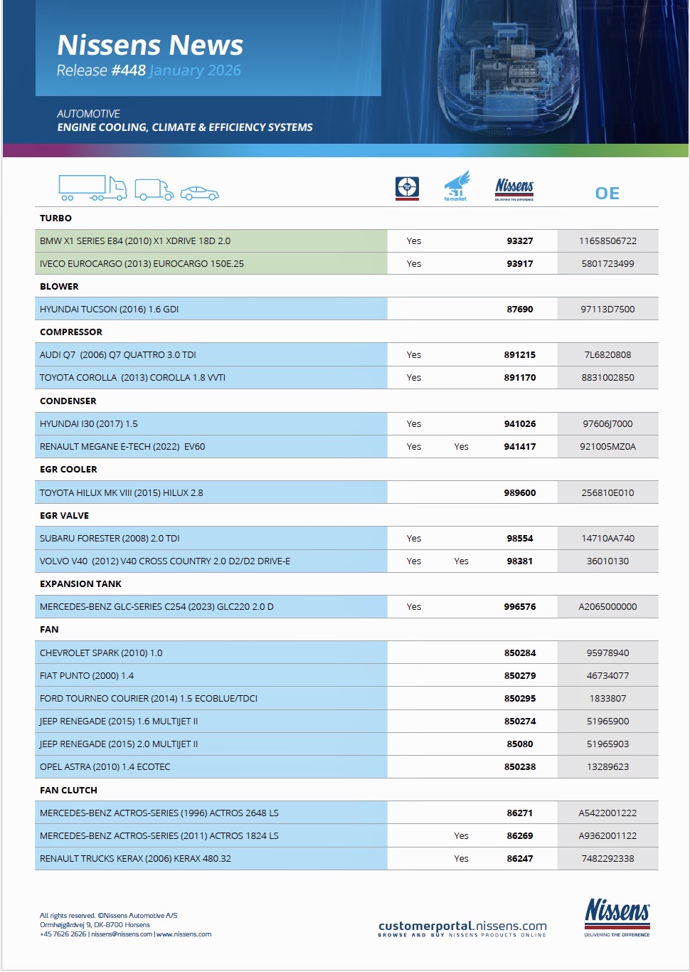Click the Nissens logo column header
Screen dimensions: 690x972
pos(514,189)
